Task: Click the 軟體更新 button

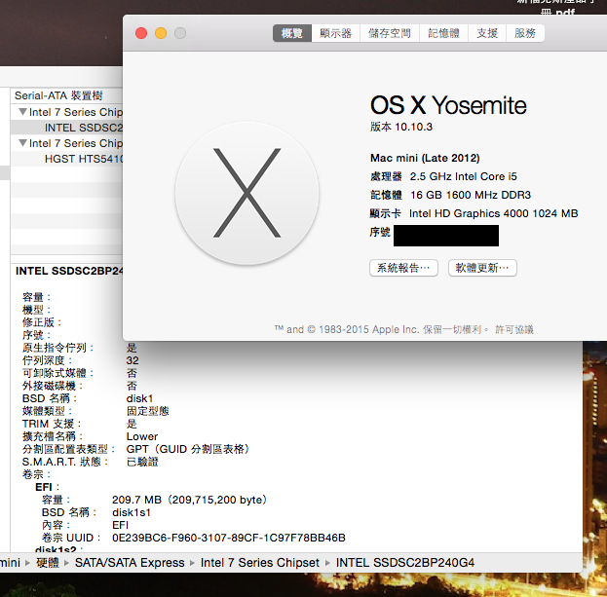Action: click(482, 268)
